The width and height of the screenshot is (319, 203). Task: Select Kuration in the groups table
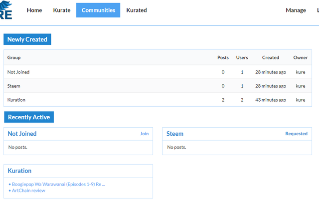click(16, 100)
